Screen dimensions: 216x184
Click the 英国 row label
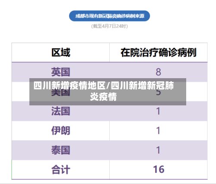tap(61, 72)
